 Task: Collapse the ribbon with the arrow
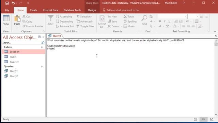click(x=215, y=31)
